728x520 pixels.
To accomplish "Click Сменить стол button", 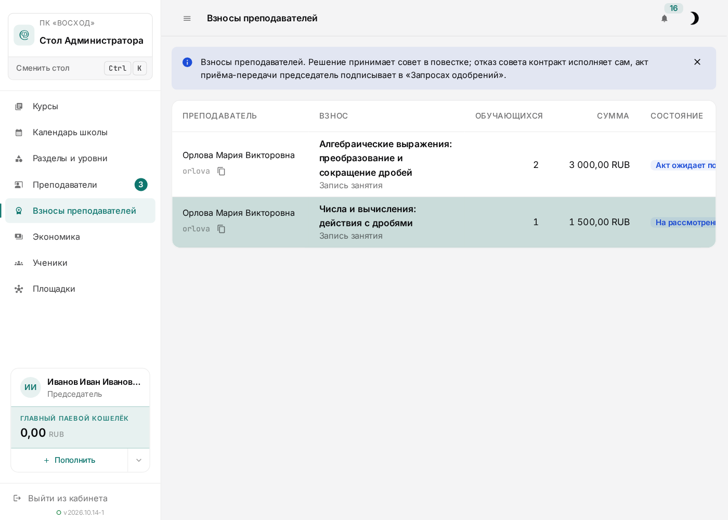I will click(x=80, y=68).
